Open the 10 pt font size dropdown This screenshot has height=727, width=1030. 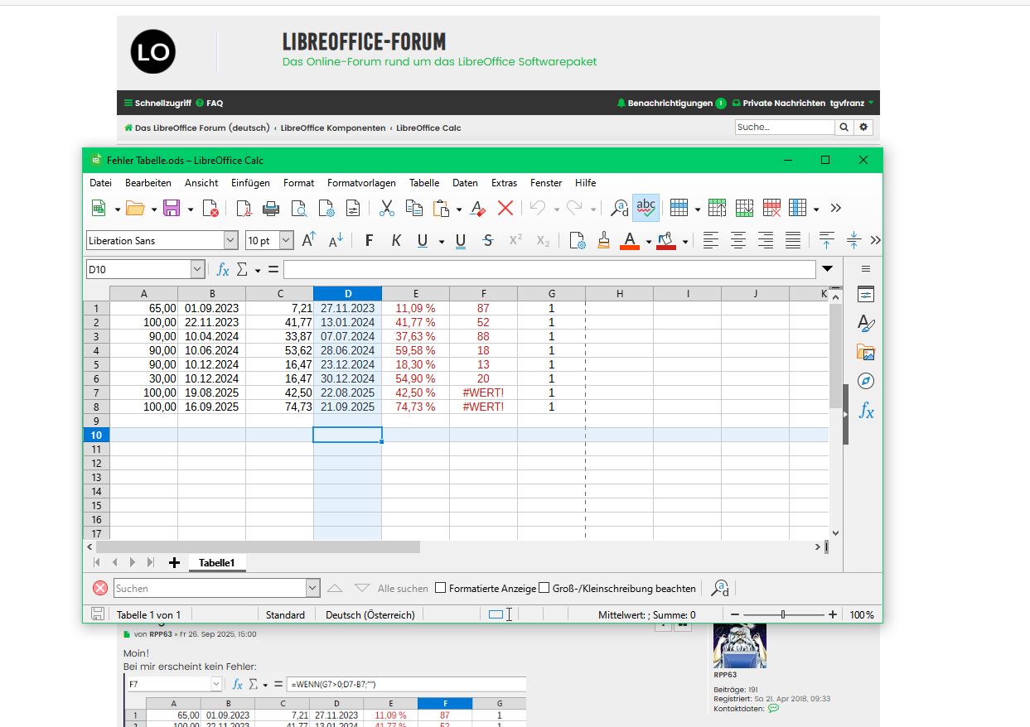[x=287, y=241]
